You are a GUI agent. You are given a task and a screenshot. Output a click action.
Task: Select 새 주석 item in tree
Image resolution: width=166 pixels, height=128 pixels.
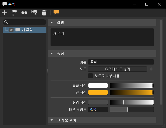pos(25,30)
